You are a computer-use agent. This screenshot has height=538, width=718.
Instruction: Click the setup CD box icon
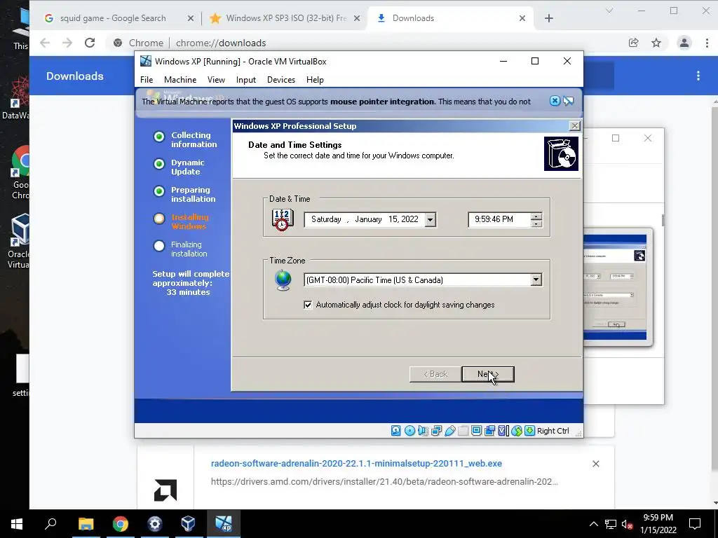coord(561,153)
